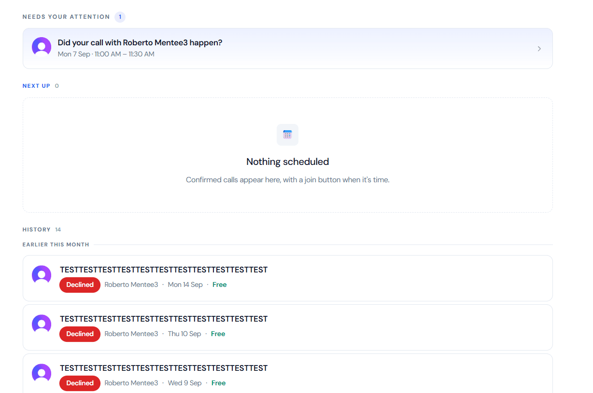Click the Free label on the Thu 10 Sep call
593x393 pixels.
point(218,334)
